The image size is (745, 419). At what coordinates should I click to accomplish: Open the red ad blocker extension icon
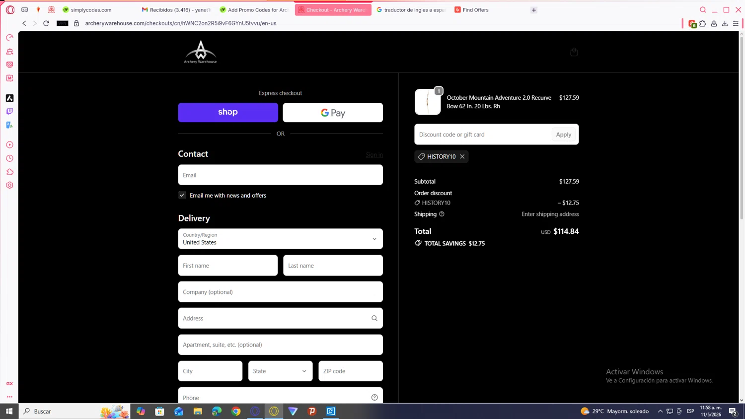(692, 23)
